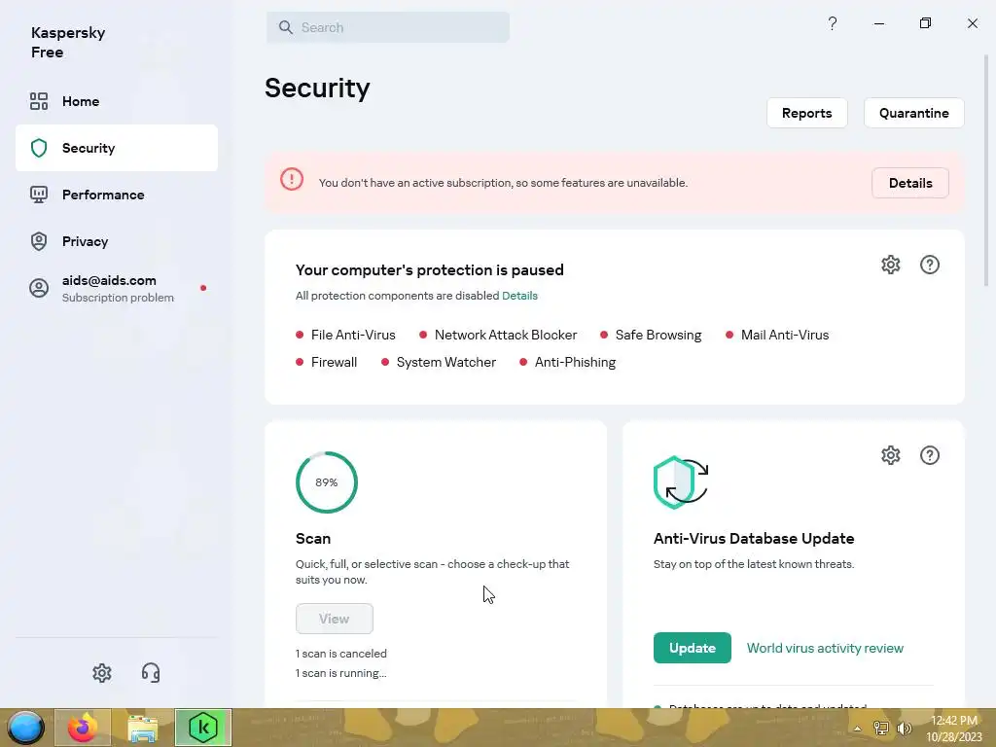Screen dimensions: 996x747
Task: Open help for protection paused card
Action: [x=929, y=265]
